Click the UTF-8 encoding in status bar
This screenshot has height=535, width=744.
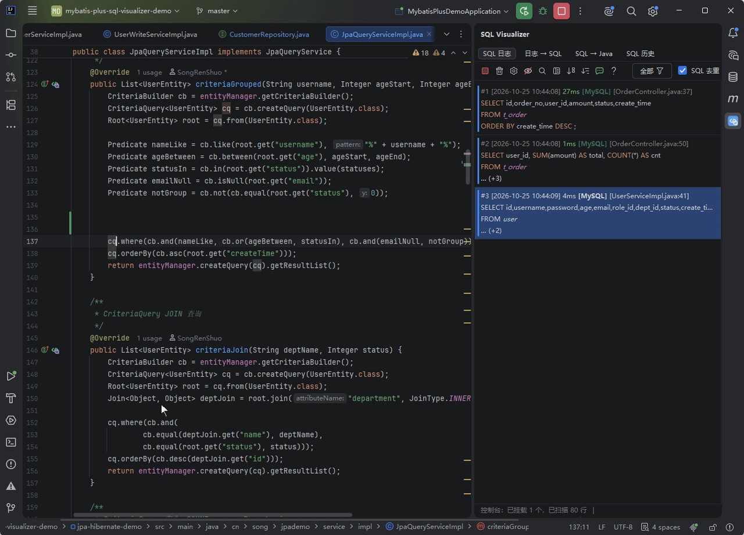623,527
